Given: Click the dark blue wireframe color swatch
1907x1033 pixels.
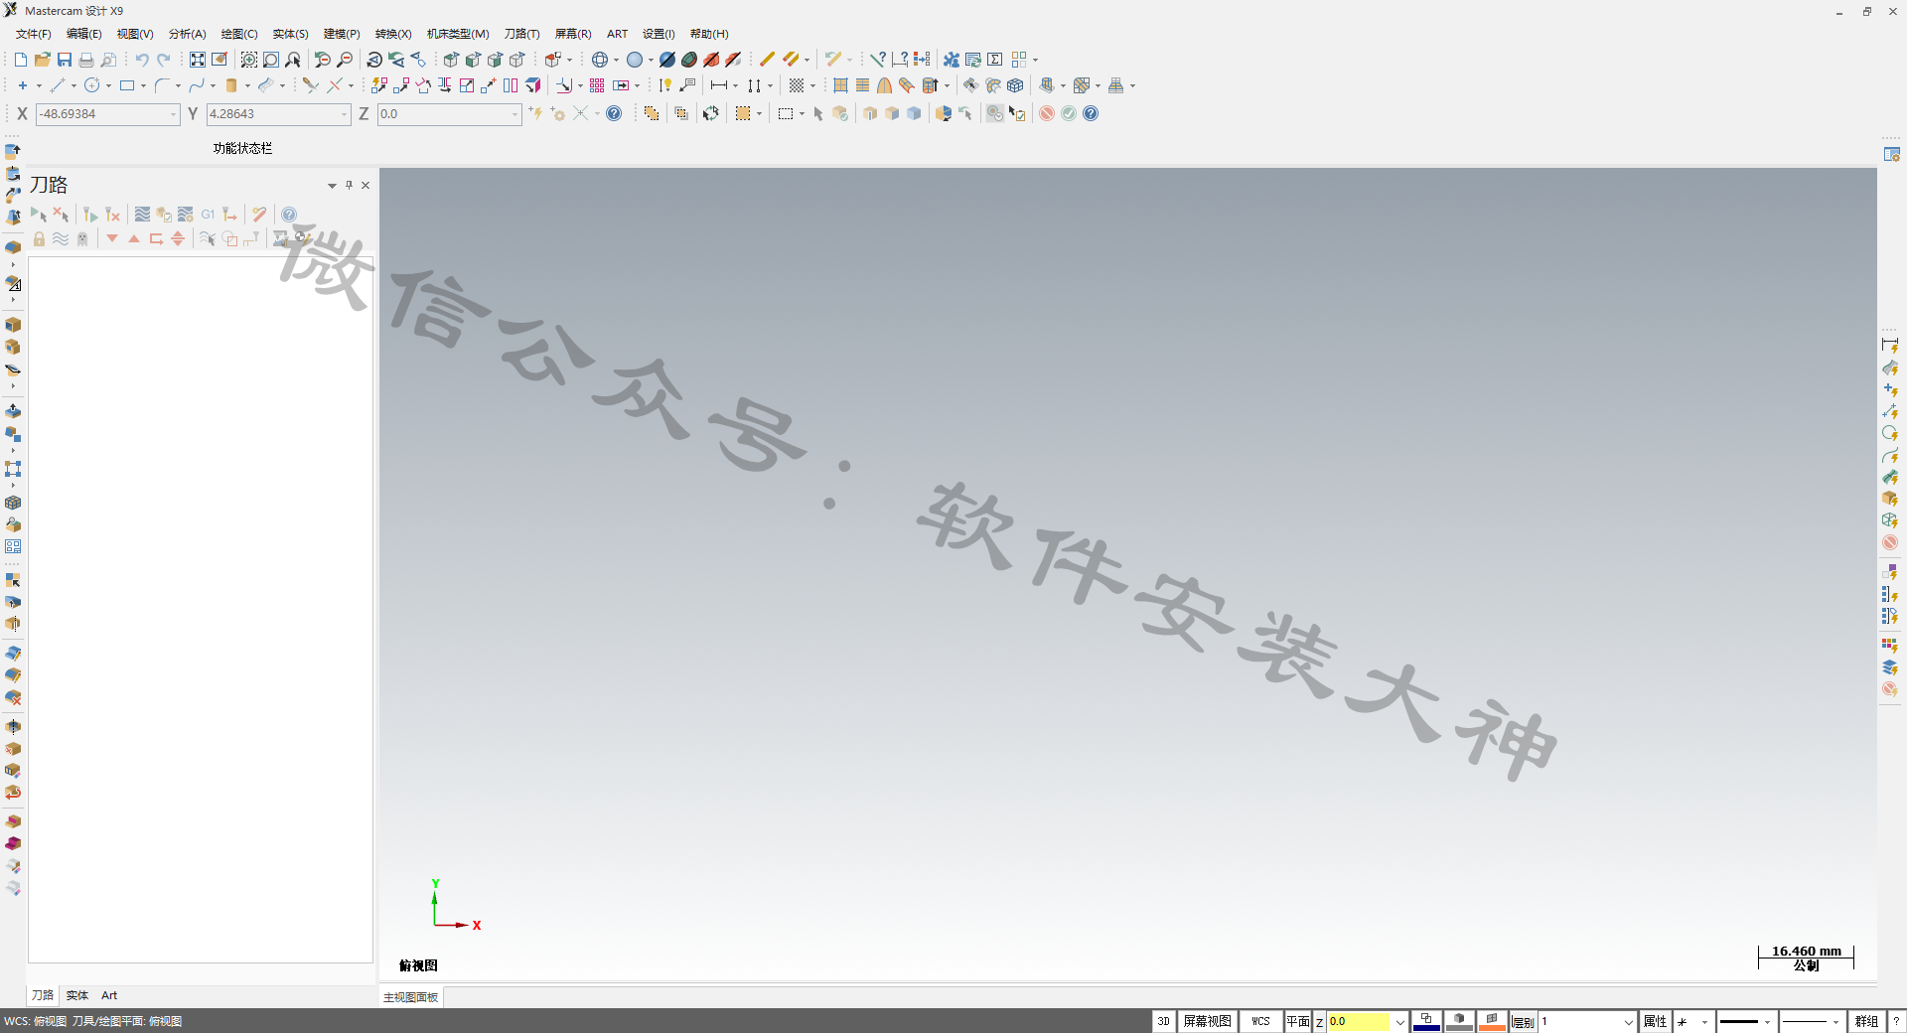Looking at the screenshot, I should pos(1426,1021).
